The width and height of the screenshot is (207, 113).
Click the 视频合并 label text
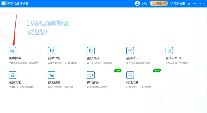93,58
